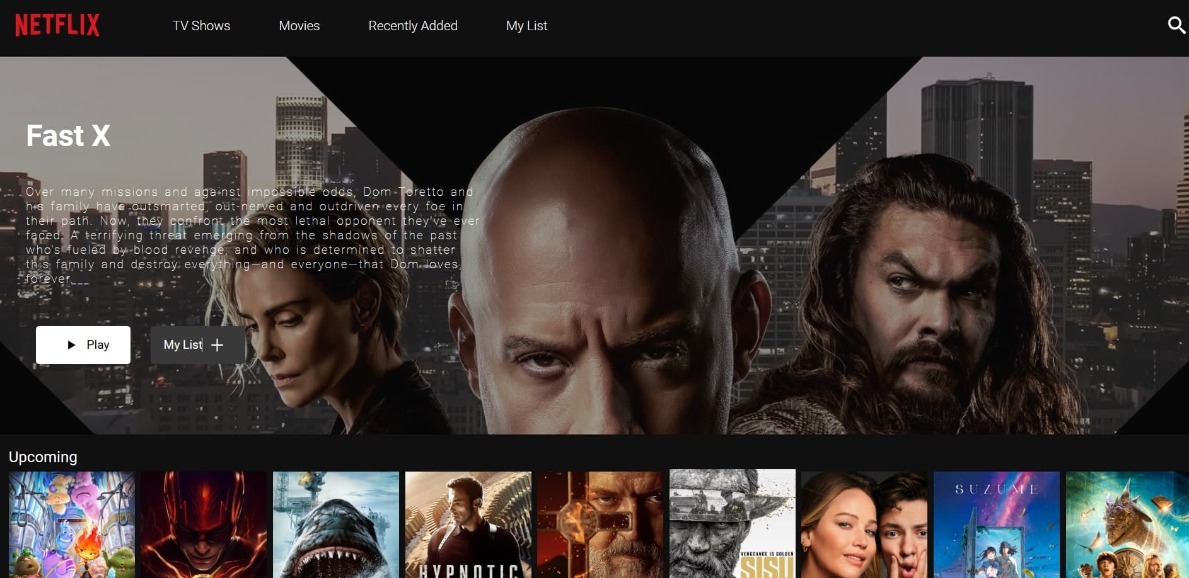Play Fast X with the Play button
Image resolution: width=1189 pixels, height=578 pixels.
pyautogui.click(x=83, y=345)
